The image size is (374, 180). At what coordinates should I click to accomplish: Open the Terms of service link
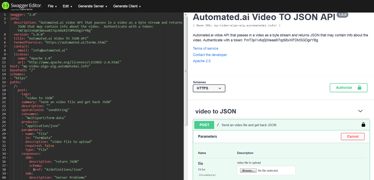click(x=206, y=48)
